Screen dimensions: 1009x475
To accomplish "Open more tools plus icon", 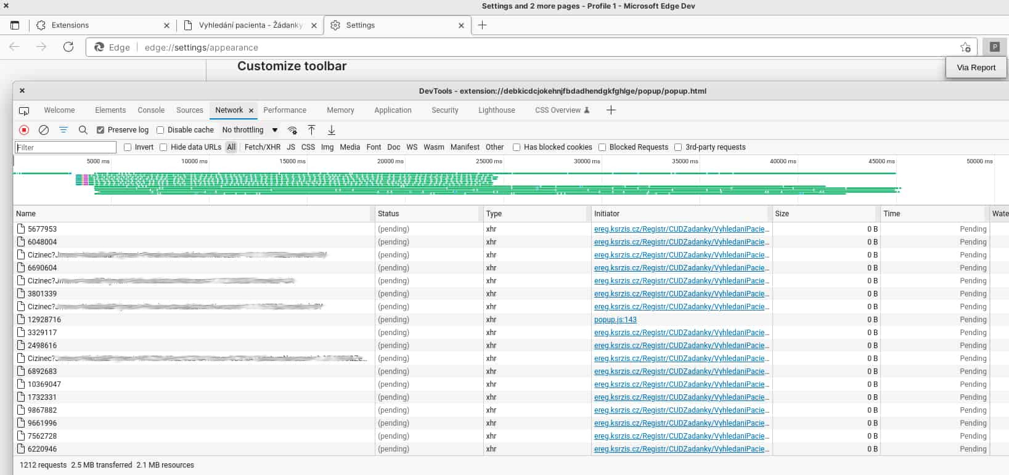I will point(611,110).
